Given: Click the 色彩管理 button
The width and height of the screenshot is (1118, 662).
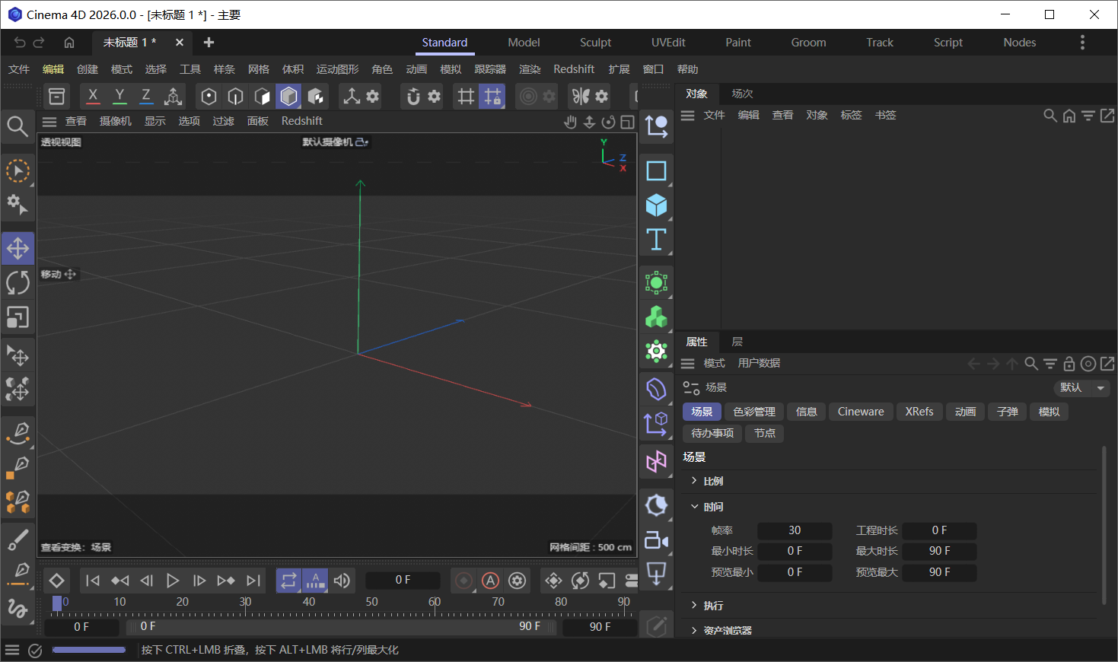Looking at the screenshot, I should tap(754, 412).
